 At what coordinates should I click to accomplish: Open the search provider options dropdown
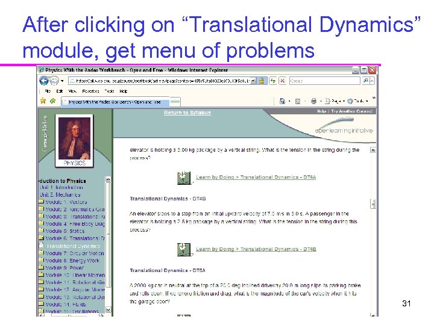click(373, 81)
